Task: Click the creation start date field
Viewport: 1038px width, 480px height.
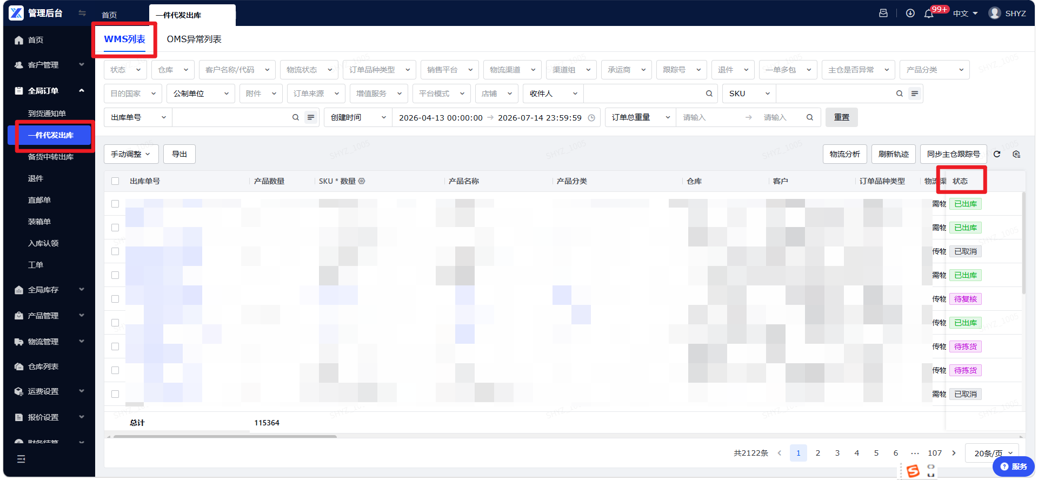Action: 441,118
